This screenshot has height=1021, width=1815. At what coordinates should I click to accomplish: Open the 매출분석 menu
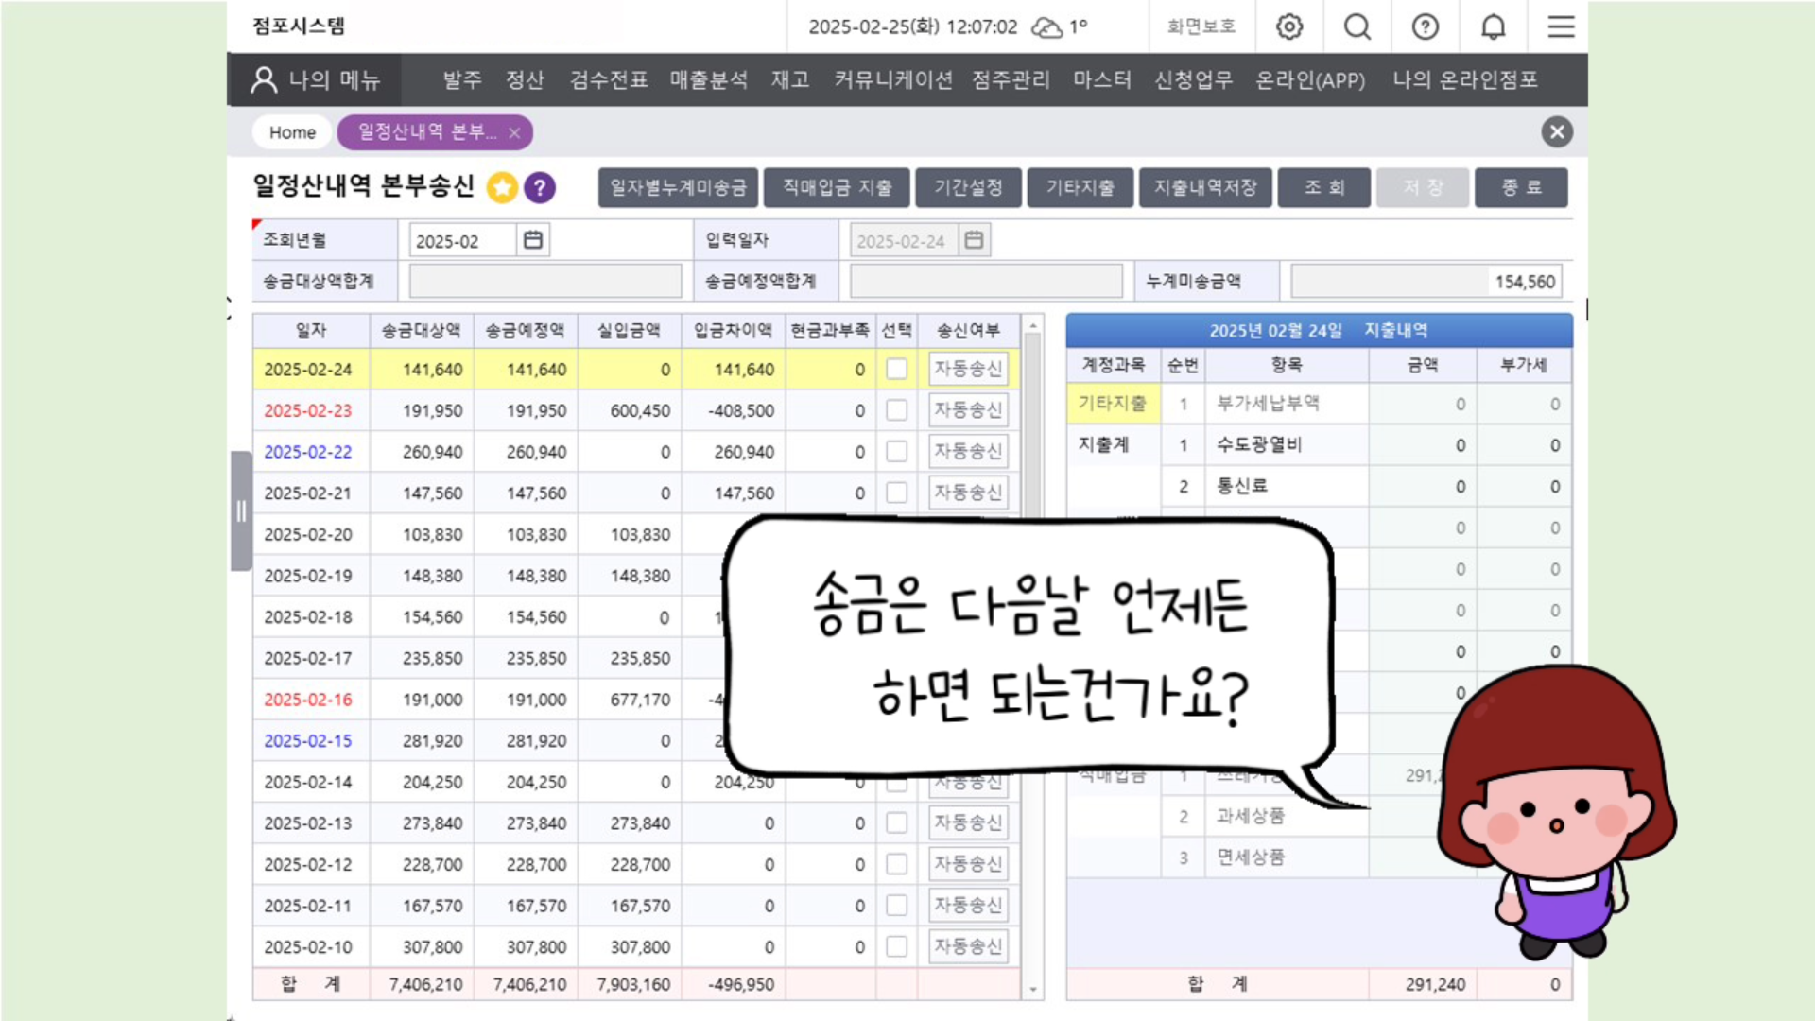pyautogui.click(x=708, y=79)
